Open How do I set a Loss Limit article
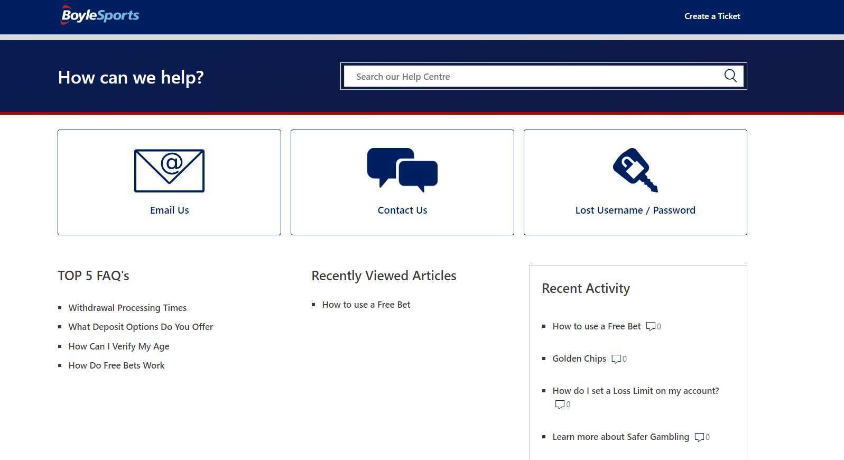 coord(636,391)
